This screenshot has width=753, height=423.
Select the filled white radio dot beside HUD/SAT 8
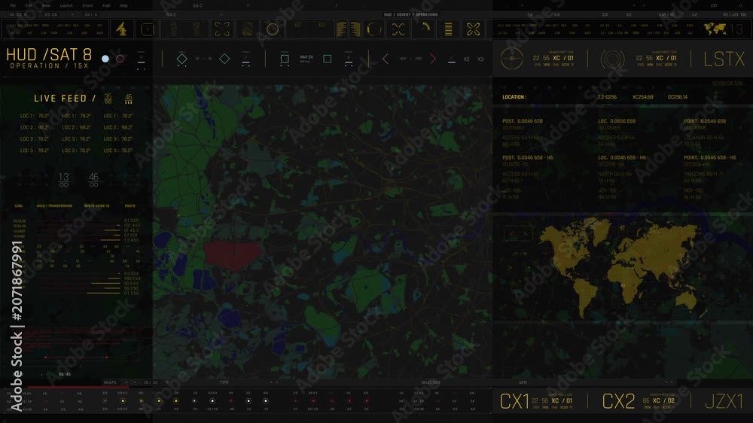(105, 59)
